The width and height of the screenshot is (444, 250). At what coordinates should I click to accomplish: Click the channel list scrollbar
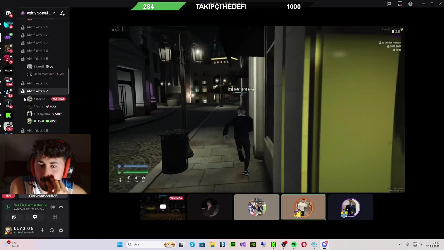coord(68,81)
